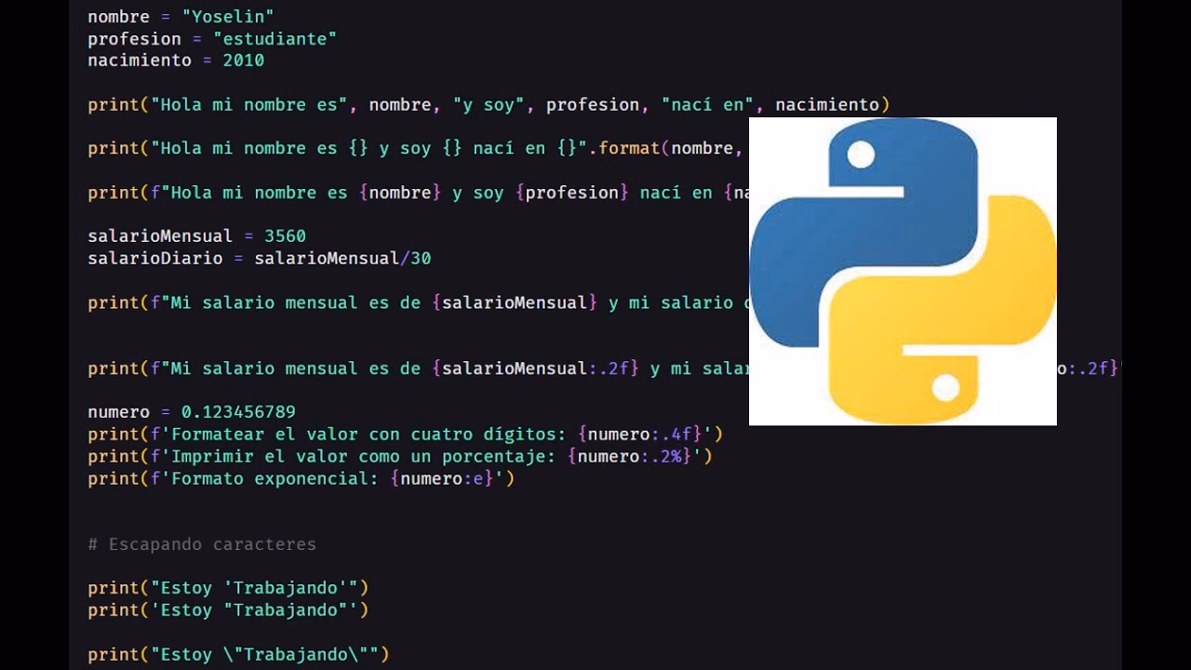The image size is (1191, 670).
Task: Click the salarioMensual = 3560 assignment
Action: (196, 235)
